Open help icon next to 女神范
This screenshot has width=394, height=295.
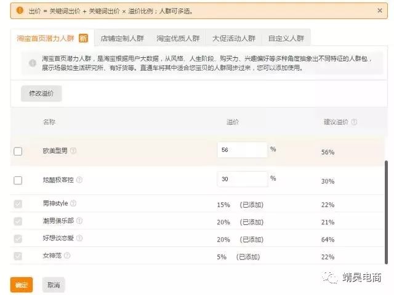point(67,256)
